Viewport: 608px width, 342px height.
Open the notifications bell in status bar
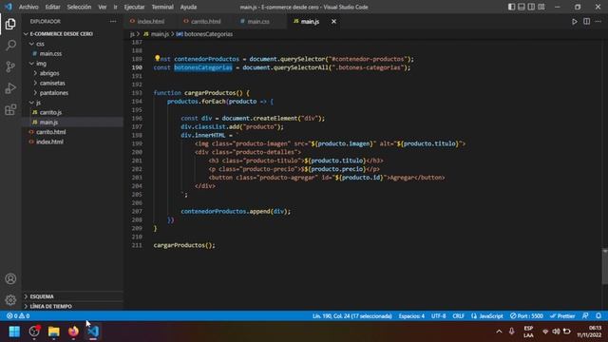click(x=598, y=316)
